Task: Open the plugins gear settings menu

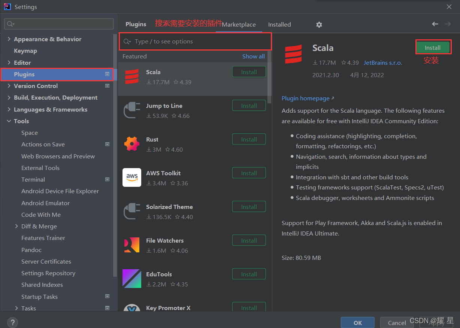Action: [x=319, y=24]
